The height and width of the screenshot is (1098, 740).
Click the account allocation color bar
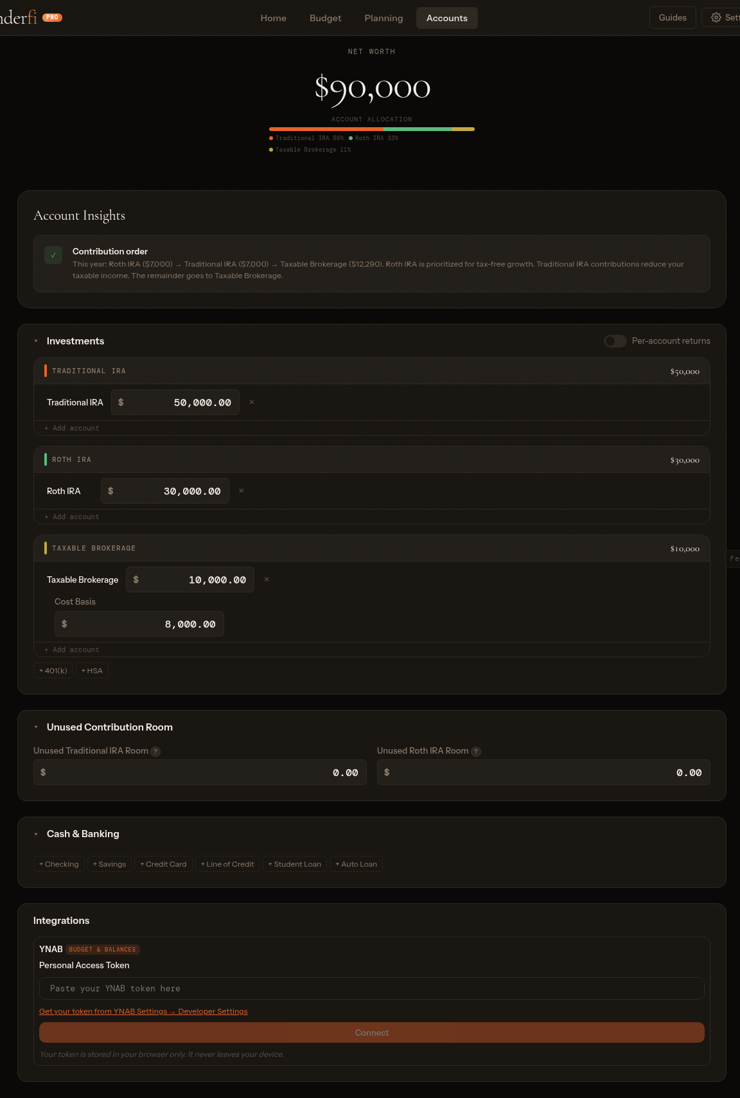point(372,129)
